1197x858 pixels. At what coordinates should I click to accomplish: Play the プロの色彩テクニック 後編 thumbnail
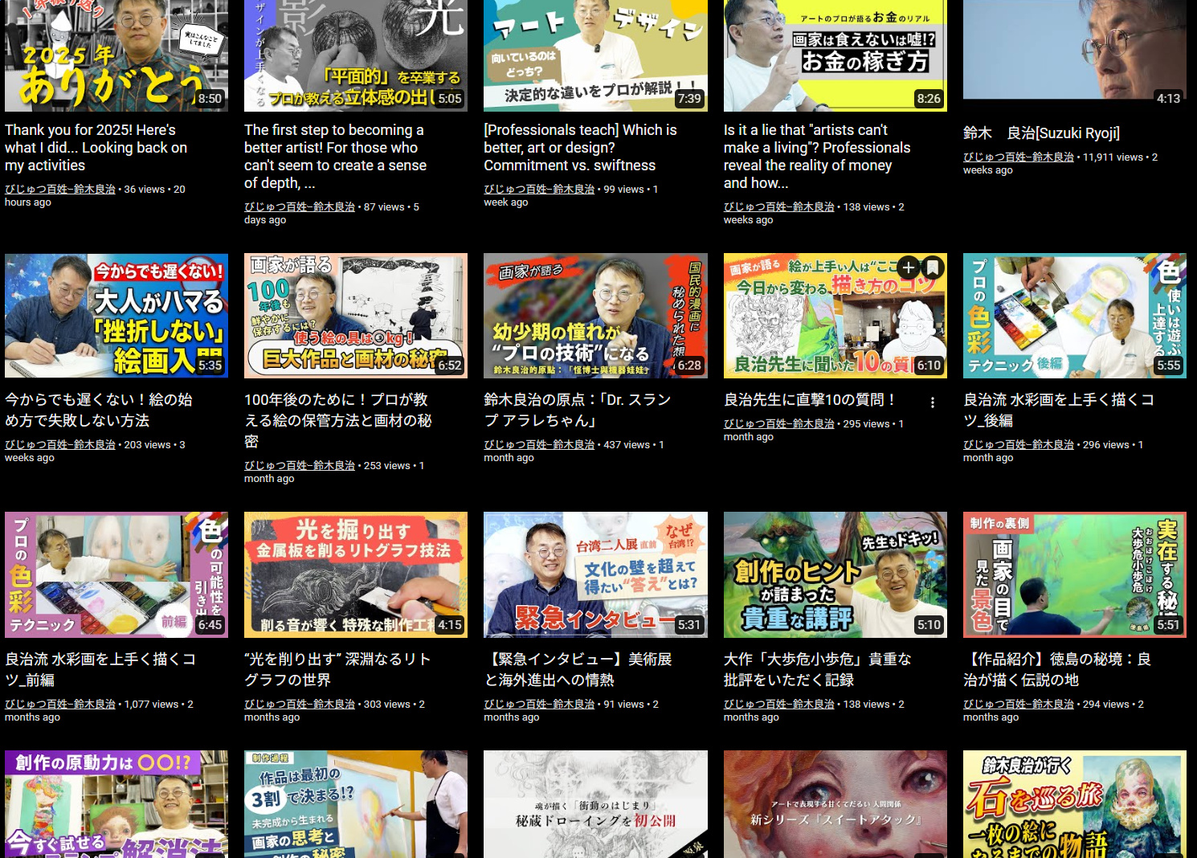(1075, 316)
